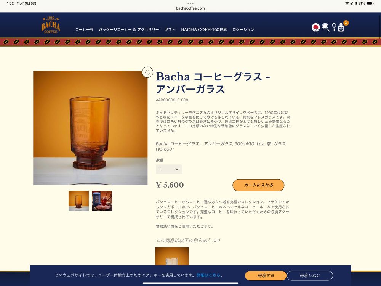Select the second product thumbnail image
This screenshot has height=286, width=381.
102,201
